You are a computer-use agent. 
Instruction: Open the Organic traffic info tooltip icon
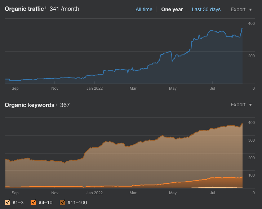(x=46, y=8)
